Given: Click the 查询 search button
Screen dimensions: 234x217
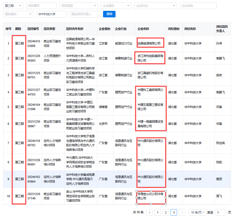Looking at the screenshot, I should pyautogui.click(x=109, y=14).
